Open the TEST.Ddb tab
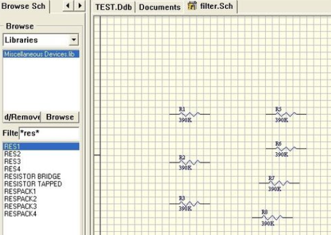331x235 pixels. [113, 7]
